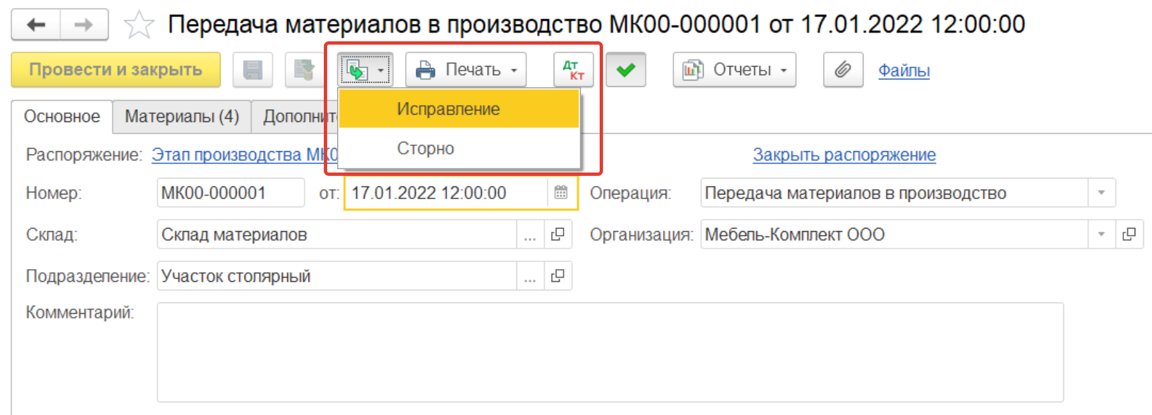Click the green checkmark button
The height and width of the screenshot is (415, 1152).
626,70
